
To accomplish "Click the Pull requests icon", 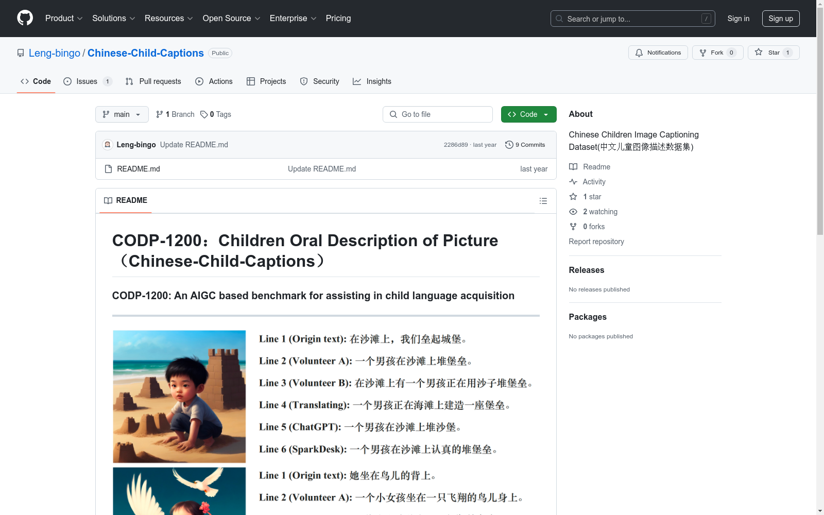I will click(x=129, y=81).
